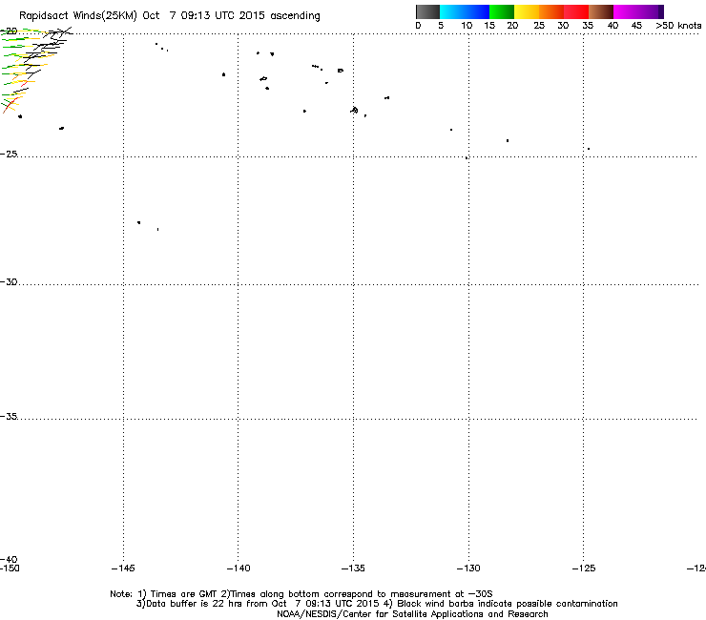This screenshot has height=620, width=706.
Task: Click the '-40' latitude axis label
Action: (10, 560)
